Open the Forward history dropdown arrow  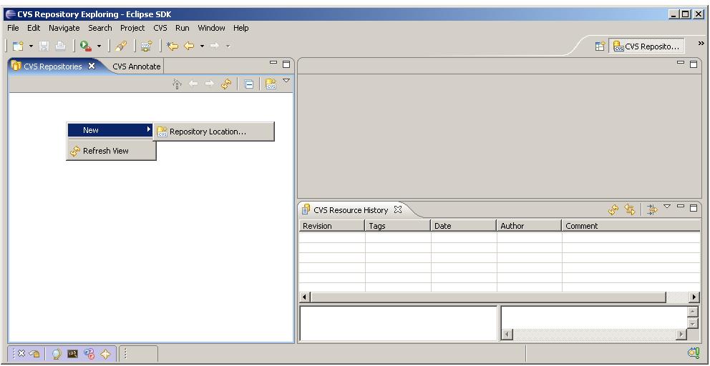tap(228, 46)
